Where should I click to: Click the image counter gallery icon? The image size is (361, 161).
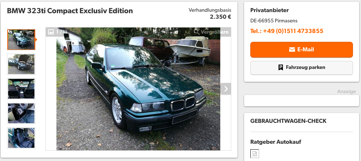pos(51,32)
